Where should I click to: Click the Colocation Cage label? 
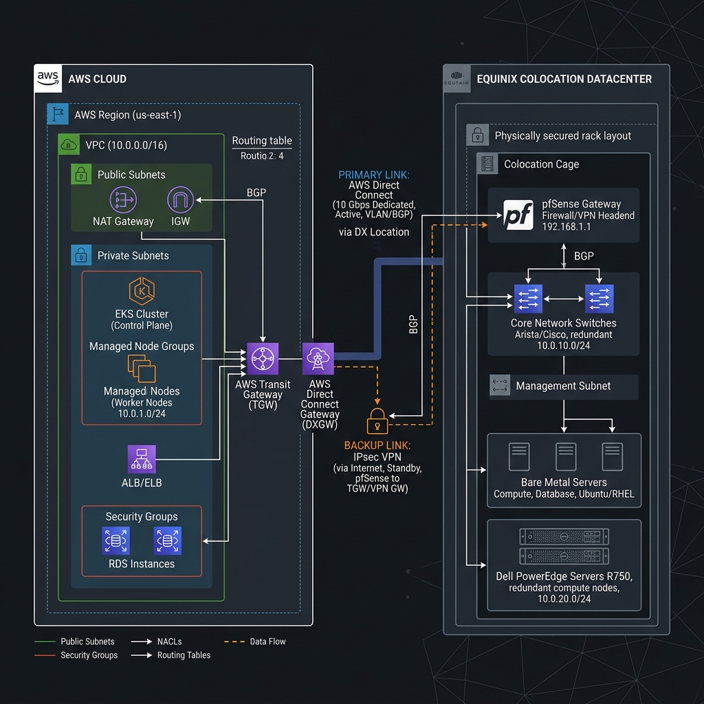(542, 164)
